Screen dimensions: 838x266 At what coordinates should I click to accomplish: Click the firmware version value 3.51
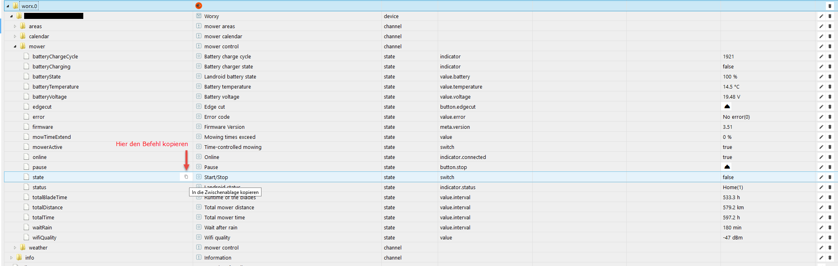(x=727, y=127)
